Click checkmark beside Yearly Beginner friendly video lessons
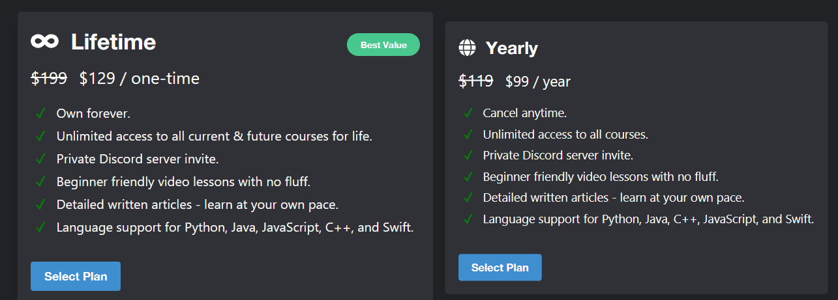The image size is (838, 300). pyautogui.click(x=468, y=176)
